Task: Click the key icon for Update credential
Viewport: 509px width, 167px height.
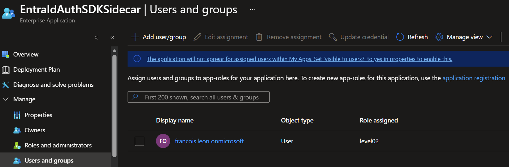Action: click(x=333, y=37)
